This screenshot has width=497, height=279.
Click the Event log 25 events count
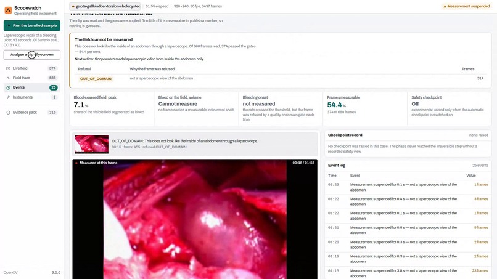tap(480, 165)
